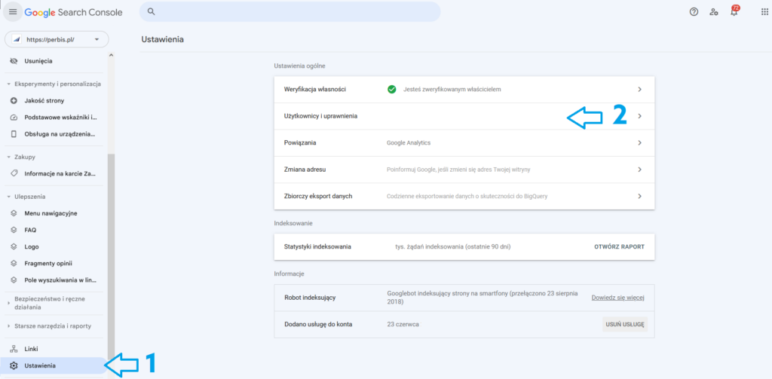Viewport: 772px width, 379px height.
Task: Open notifications bell with 72 badge
Action: point(734,12)
